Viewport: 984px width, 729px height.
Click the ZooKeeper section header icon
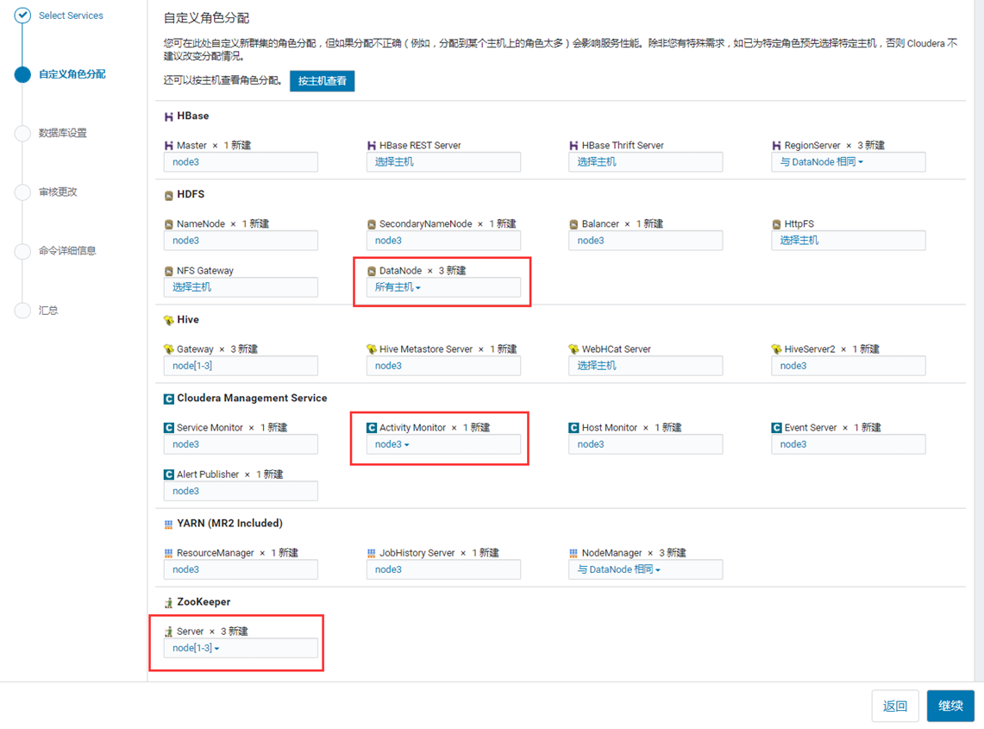[168, 603]
